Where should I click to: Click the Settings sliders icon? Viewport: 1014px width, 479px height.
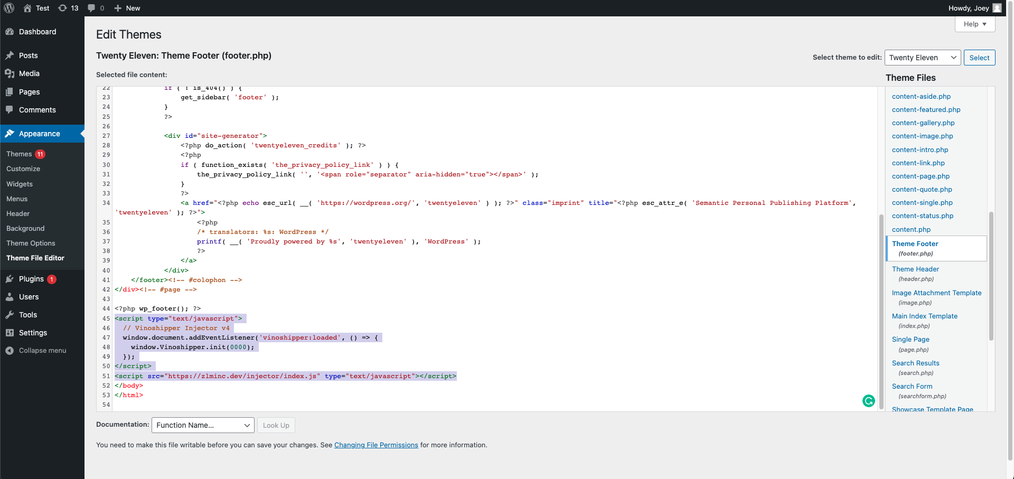[x=10, y=333]
